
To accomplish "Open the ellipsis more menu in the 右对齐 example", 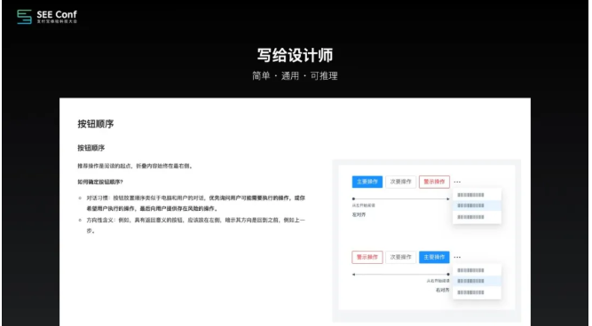I will (457, 257).
